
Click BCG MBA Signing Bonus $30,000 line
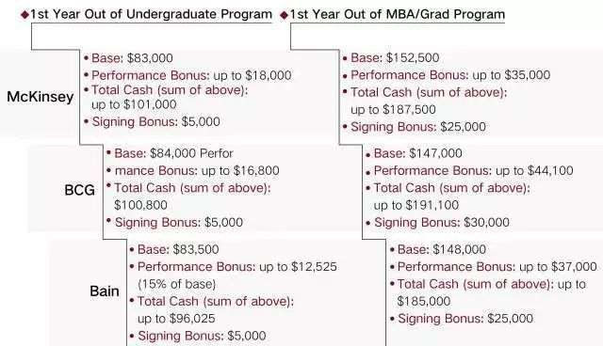pos(442,223)
